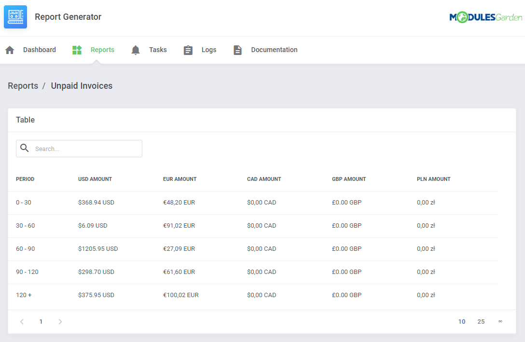Click the Documentation file icon

(238, 50)
